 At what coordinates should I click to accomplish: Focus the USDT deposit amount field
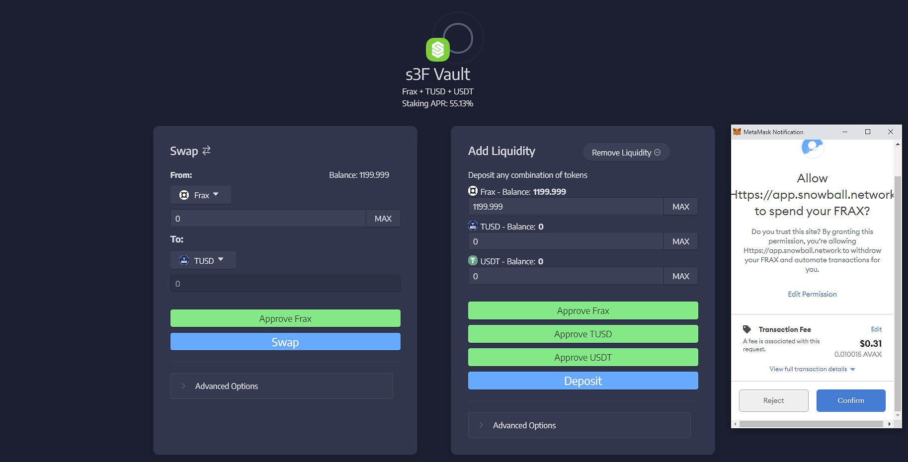click(x=566, y=276)
